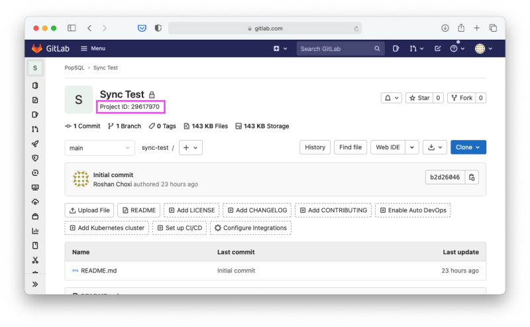The width and height of the screenshot is (530, 327).
Task: Select the S project avatar in sidebar
Action: (35, 68)
